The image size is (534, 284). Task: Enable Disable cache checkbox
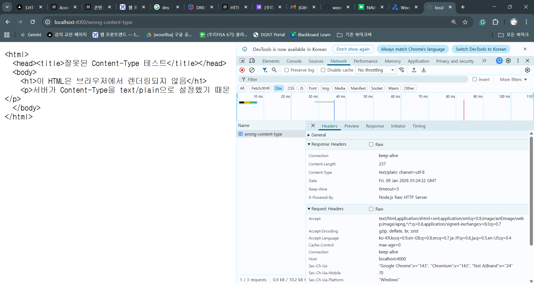click(323, 70)
